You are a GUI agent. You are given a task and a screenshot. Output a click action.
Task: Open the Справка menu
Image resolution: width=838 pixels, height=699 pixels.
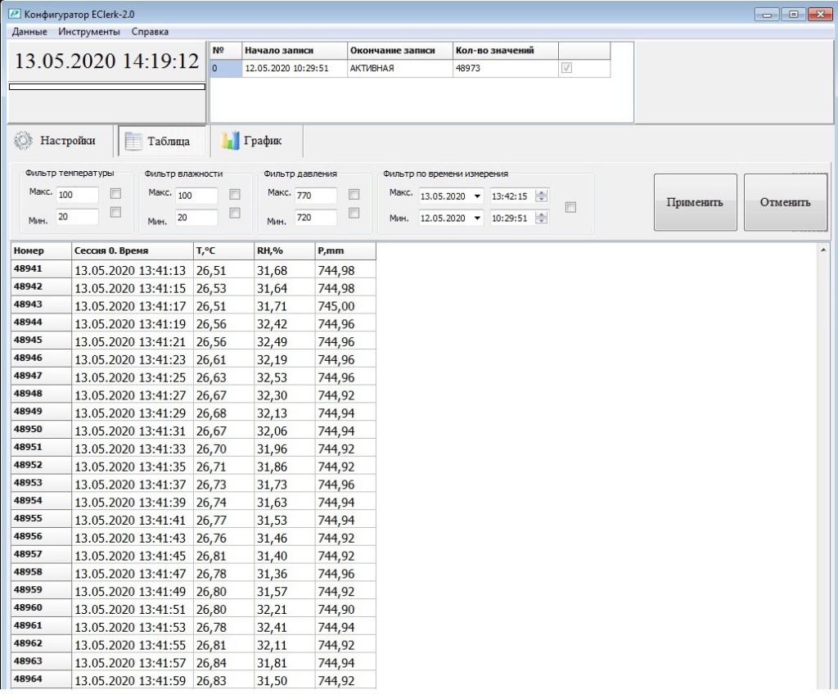click(150, 32)
